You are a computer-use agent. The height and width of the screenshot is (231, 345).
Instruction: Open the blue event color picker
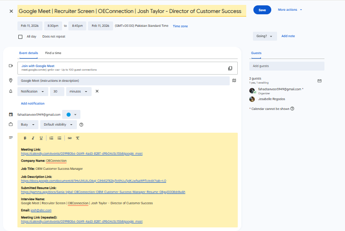pyautogui.click(x=71, y=114)
